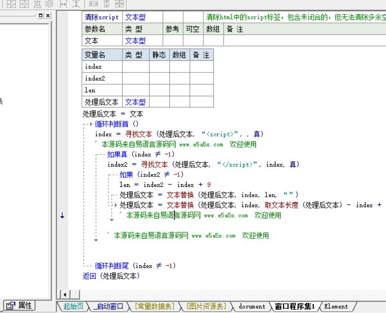Image resolution: width=386 pixels, height=313 pixels.
Task: Click the 变量名 header cell
Action: tap(102, 54)
